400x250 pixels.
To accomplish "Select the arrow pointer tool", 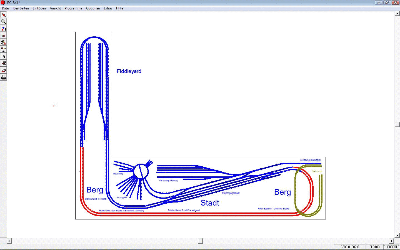I will click(x=4, y=15).
